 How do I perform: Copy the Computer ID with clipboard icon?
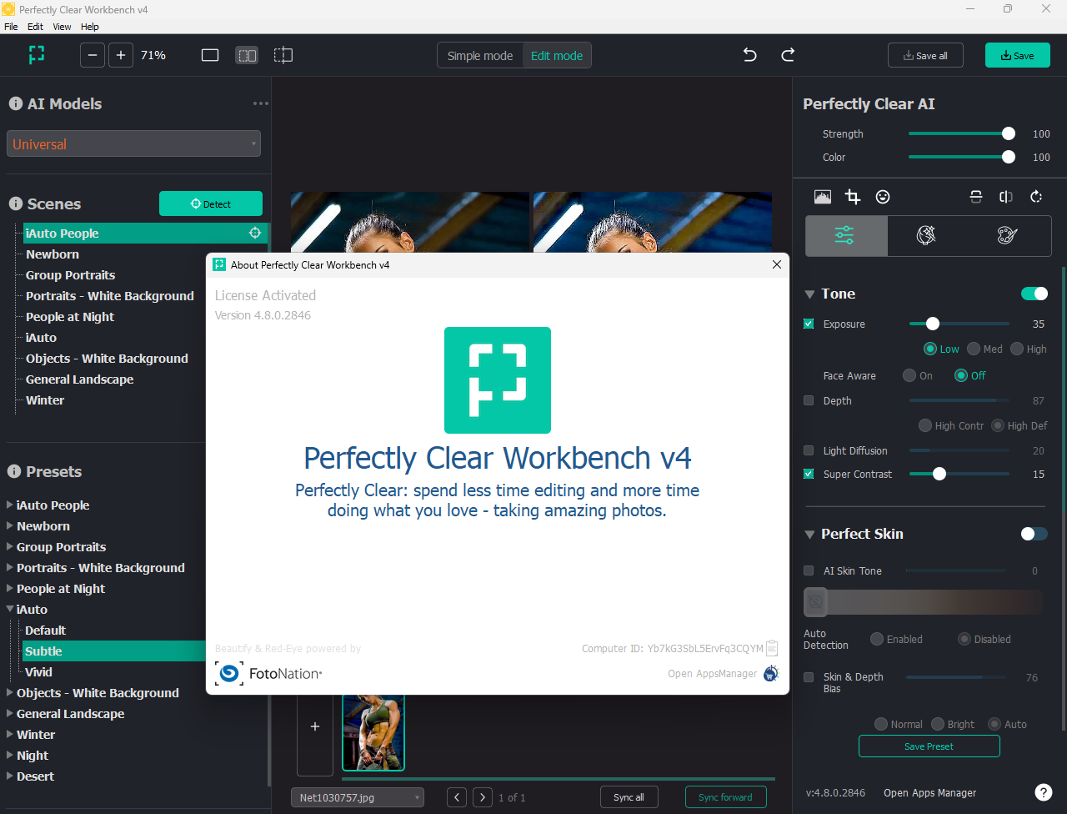(772, 648)
